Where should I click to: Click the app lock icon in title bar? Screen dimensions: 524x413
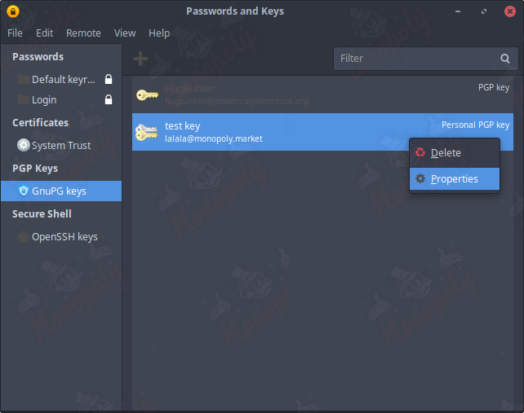[12, 11]
